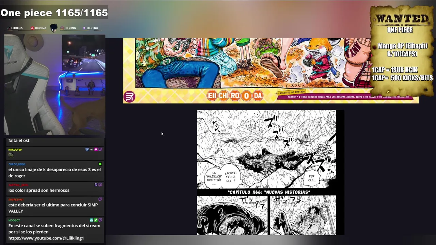This screenshot has height=245, width=436.
Task: Click the TikTok icon beside LIILKIING
Action: (x=9, y=28)
